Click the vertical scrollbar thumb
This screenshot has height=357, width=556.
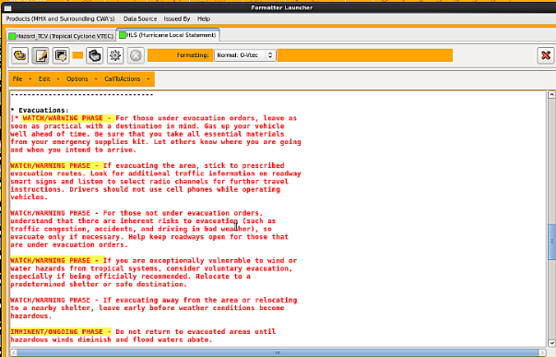[x=551, y=242]
